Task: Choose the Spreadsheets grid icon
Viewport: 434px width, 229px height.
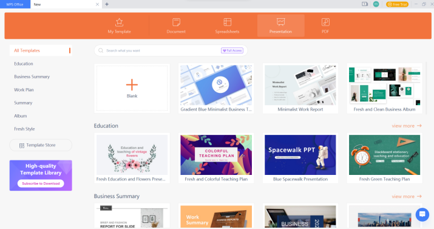Action: pos(227,22)
